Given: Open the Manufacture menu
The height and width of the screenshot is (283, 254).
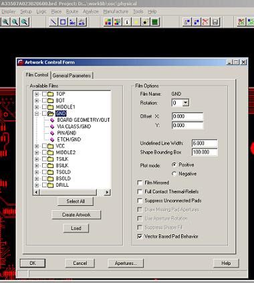Looking at the screenshot, I should click(116, 11).
